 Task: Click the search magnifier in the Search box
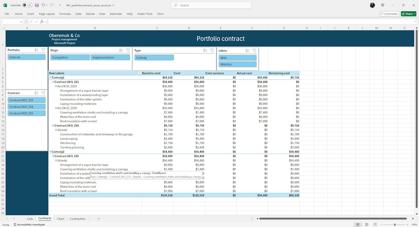pos(176,5)
